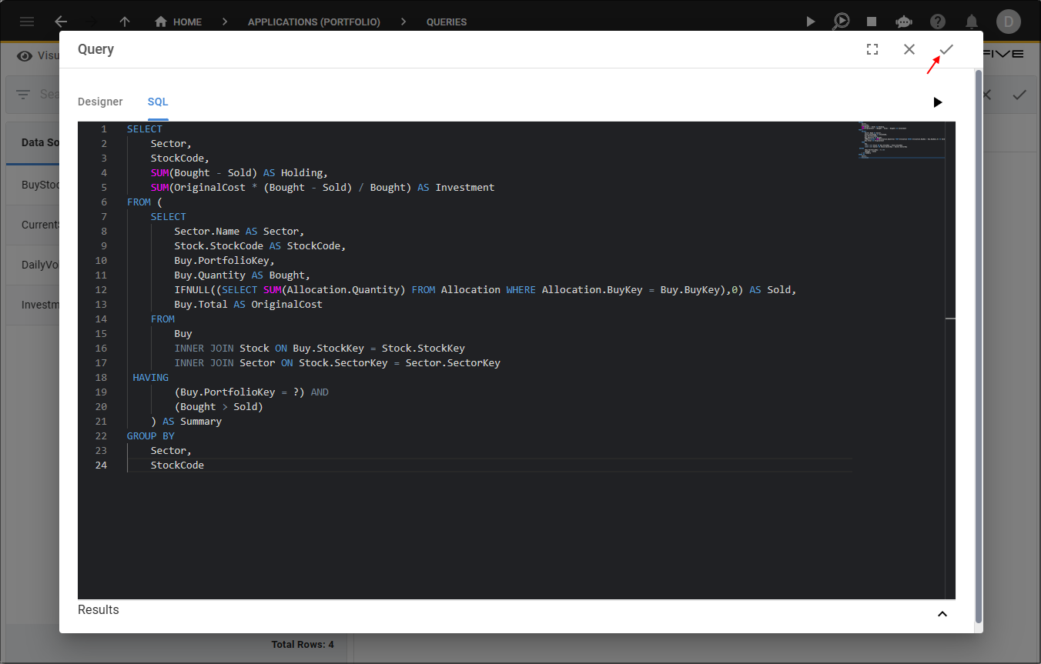Click line number 16 in the gutter

pyautogui.click(x=101, y=348)
